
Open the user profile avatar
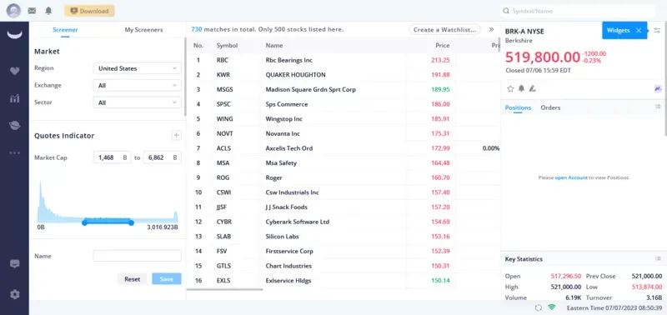click(x=13, y=11)
